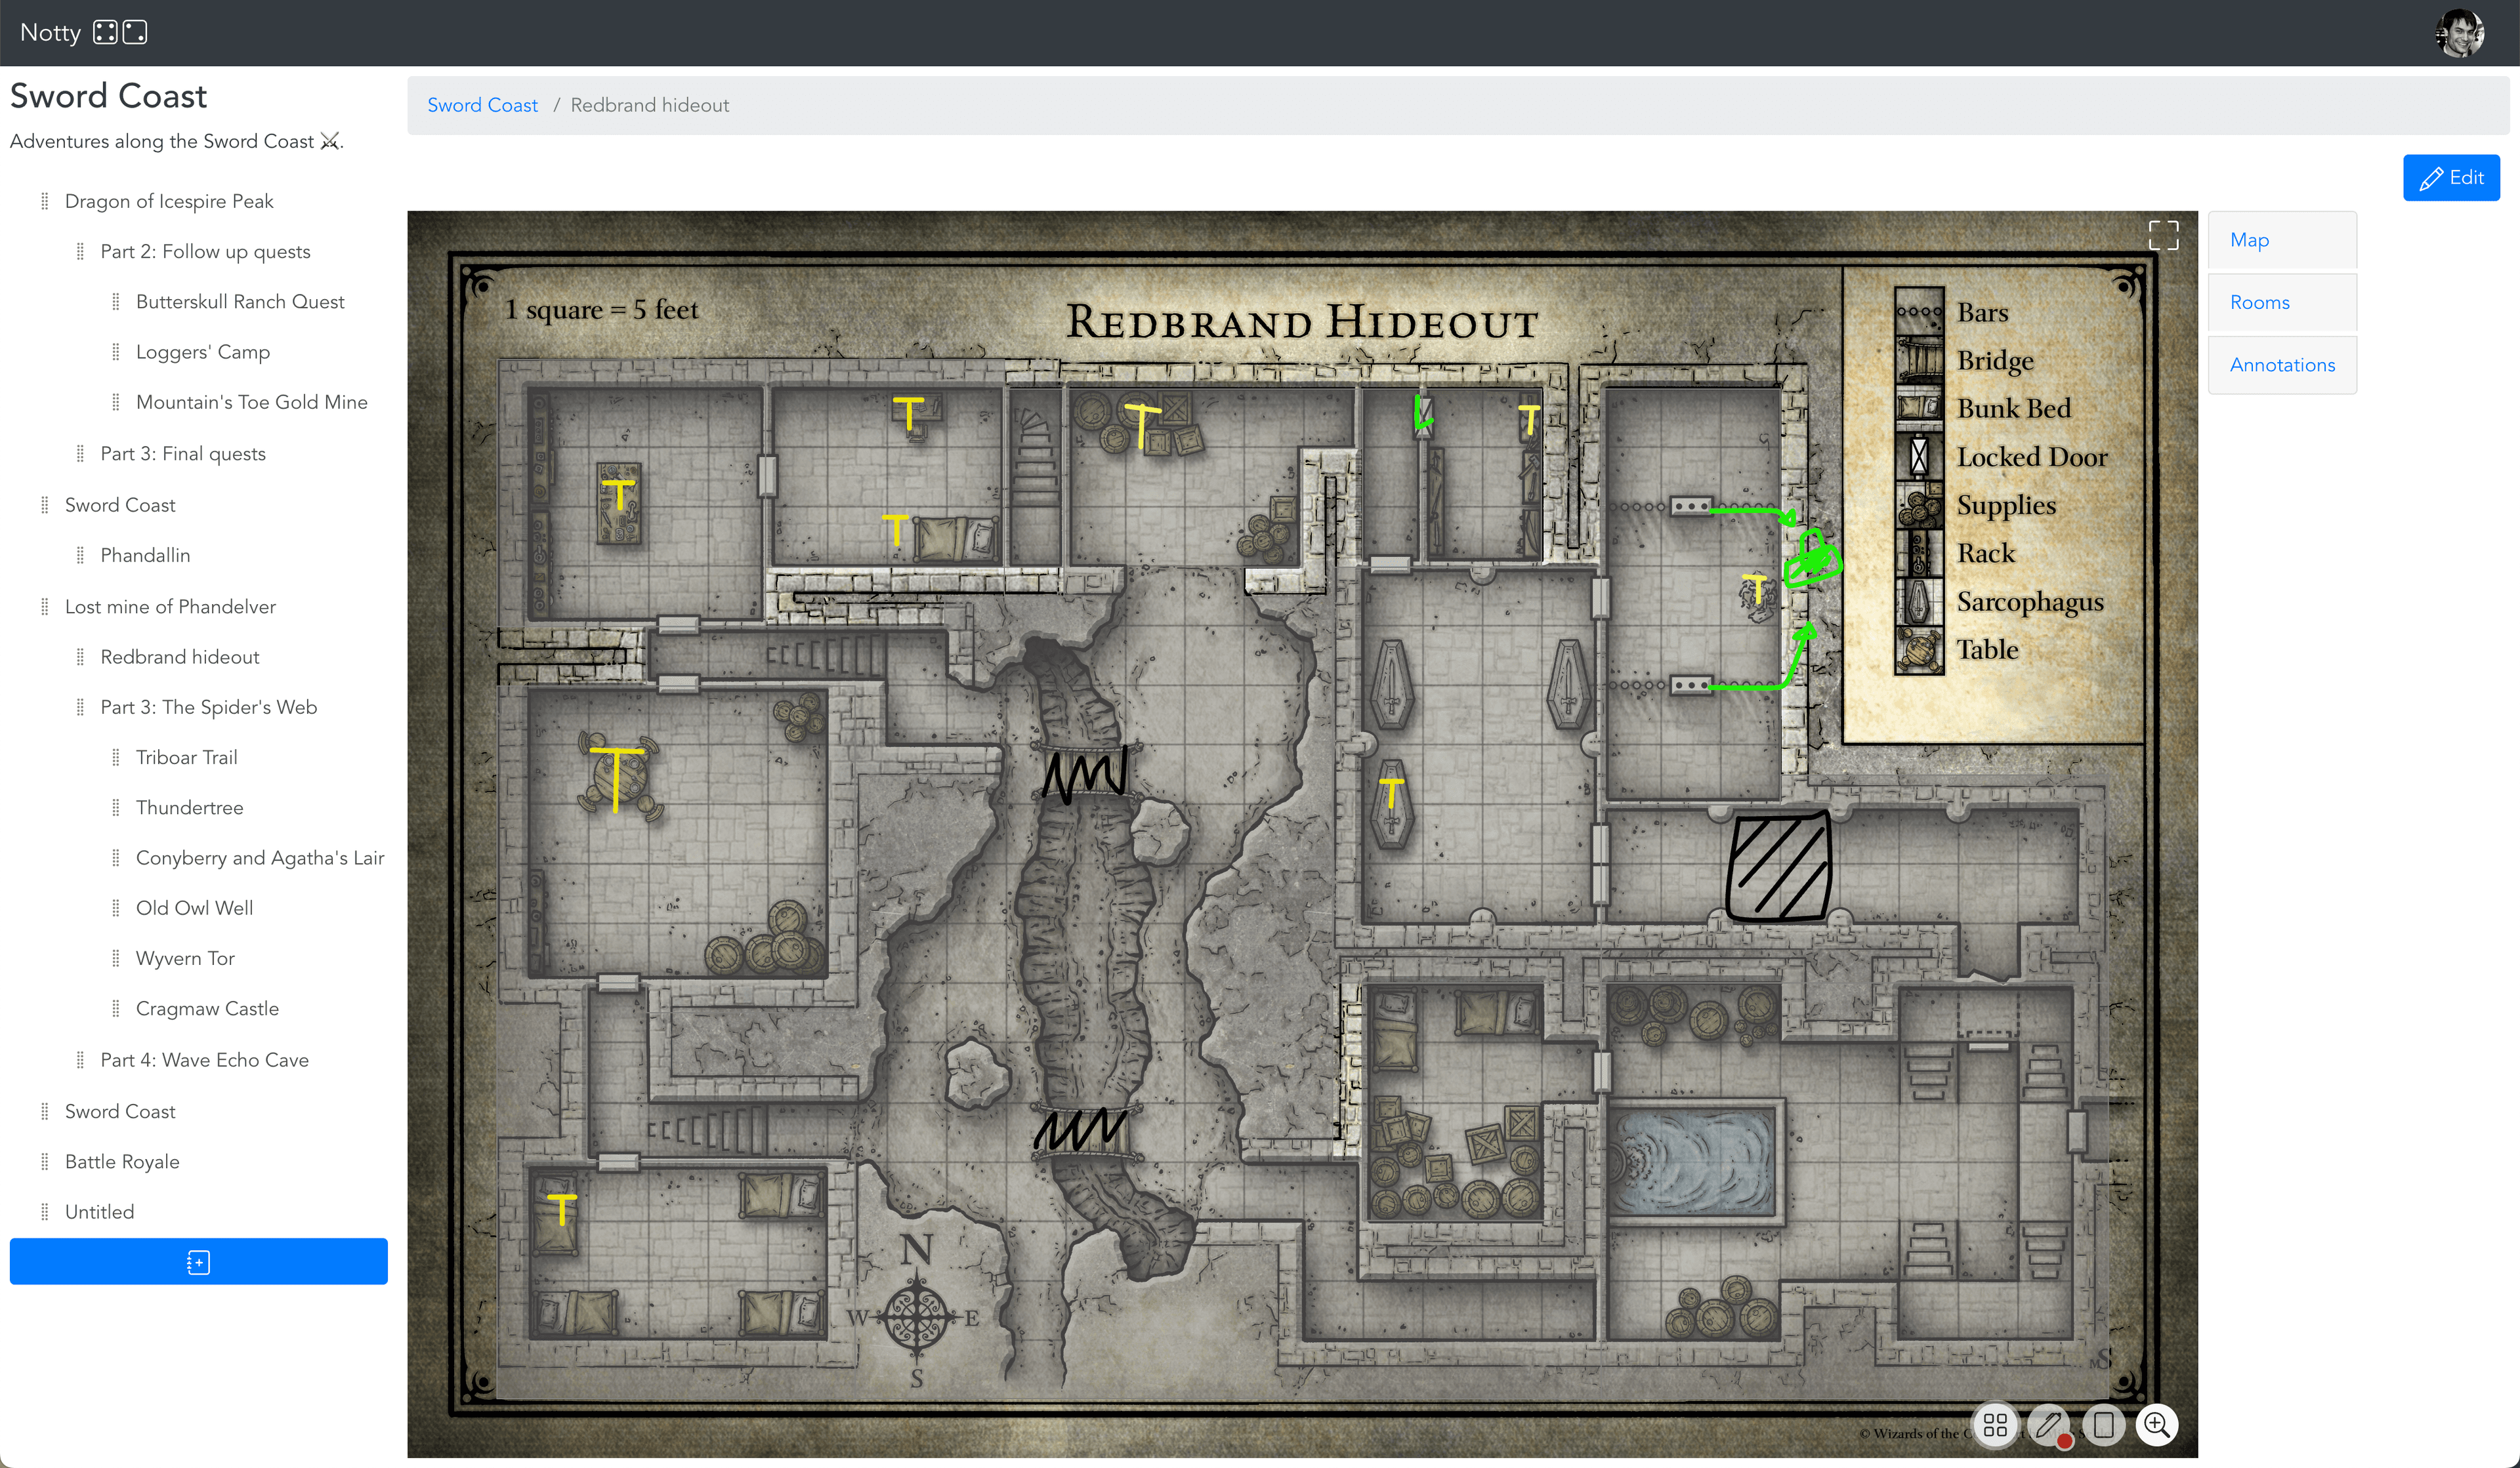Open Part 3: Final quests
Viewport: 2520px width, 1468px height.
coord(183,454)
